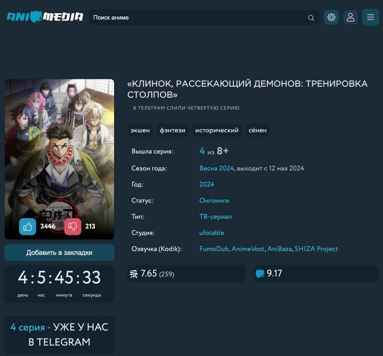Click the anime title heading

pyautogui.click(x=247, y=89)
